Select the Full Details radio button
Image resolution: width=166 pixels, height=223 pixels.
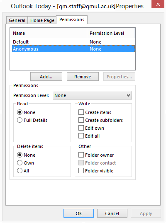point(20,120)
